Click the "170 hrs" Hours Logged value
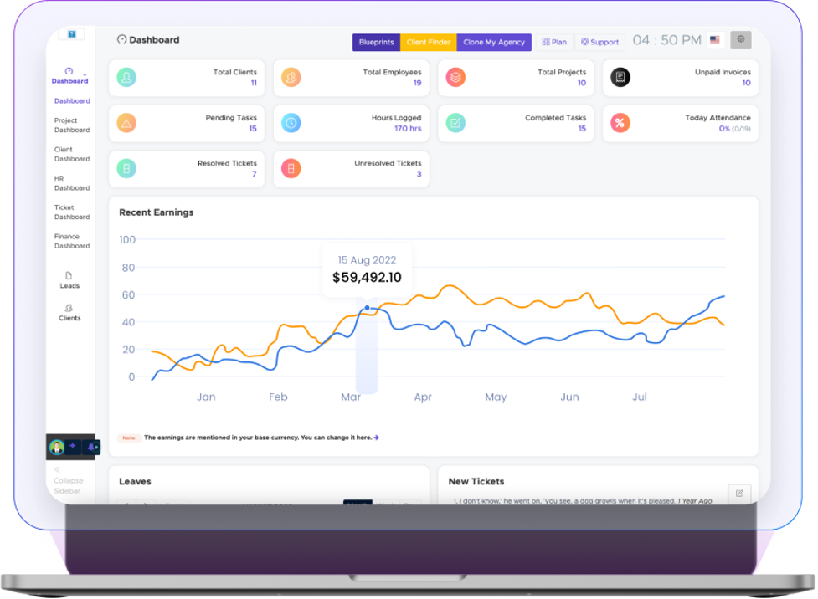The image size is (818, 599). click(x=408, y=129)
